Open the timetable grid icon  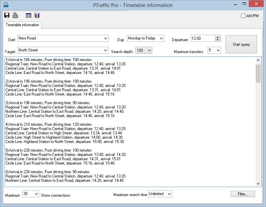click(29, 15)
